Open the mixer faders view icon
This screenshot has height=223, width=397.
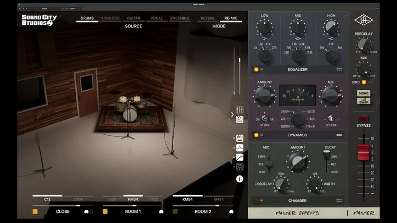click(239, 109)
